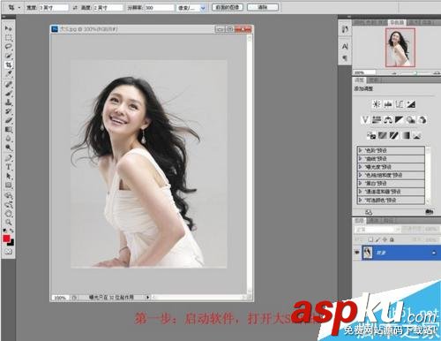This screenshot has height=341, width=441.
Task: Select the Horizontal Type tool
Action: (8, 167)
